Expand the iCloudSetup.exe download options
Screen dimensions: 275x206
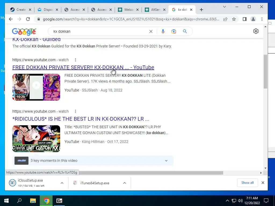tap(62, 183)
